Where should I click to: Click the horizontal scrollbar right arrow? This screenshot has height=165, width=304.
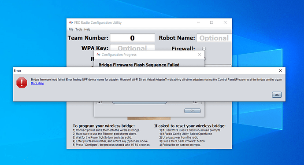196,103
